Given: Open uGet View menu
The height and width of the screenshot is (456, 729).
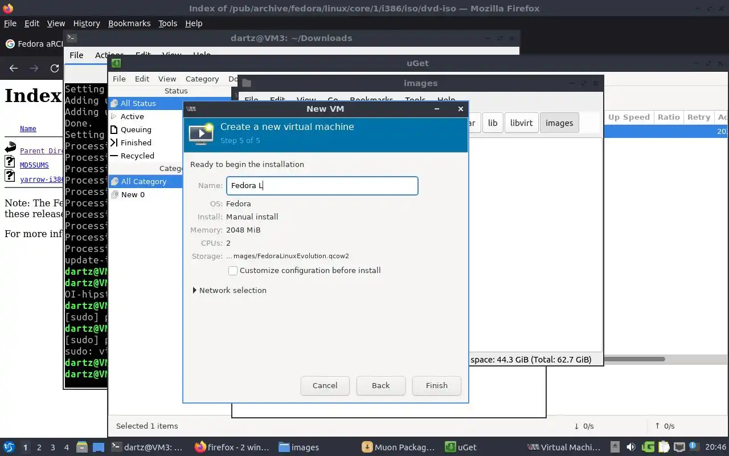Looking at the screenshot, I should [x=167, y=79].
